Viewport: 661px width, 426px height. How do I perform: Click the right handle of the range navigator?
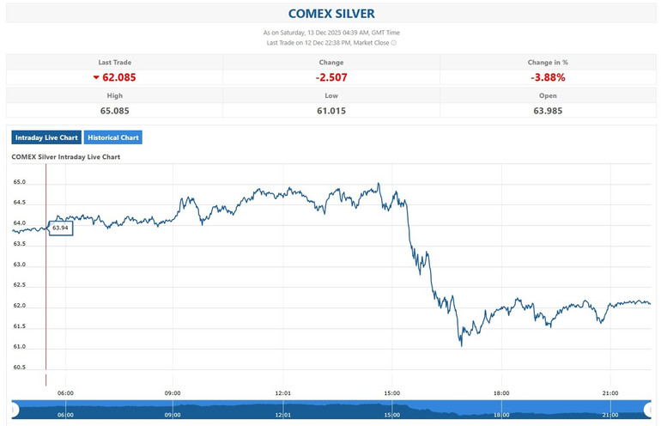click(x=649, y=410)
